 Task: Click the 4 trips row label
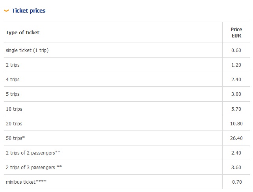(x=13, y=80)
